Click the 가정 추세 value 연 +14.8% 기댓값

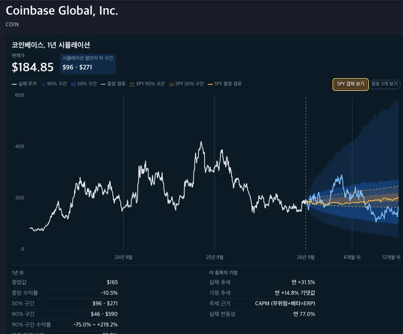point(295,293)
